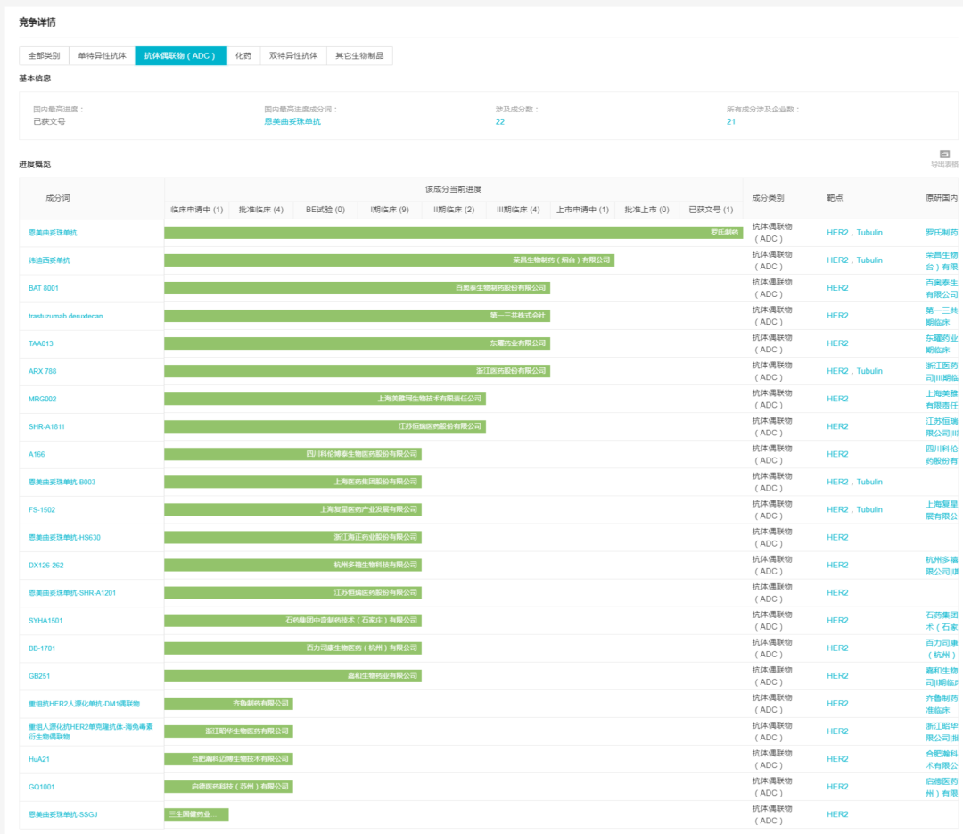The image size is (963, 834).
Task: Open the HuA21 ingredient link
Action: coord(39,759)
